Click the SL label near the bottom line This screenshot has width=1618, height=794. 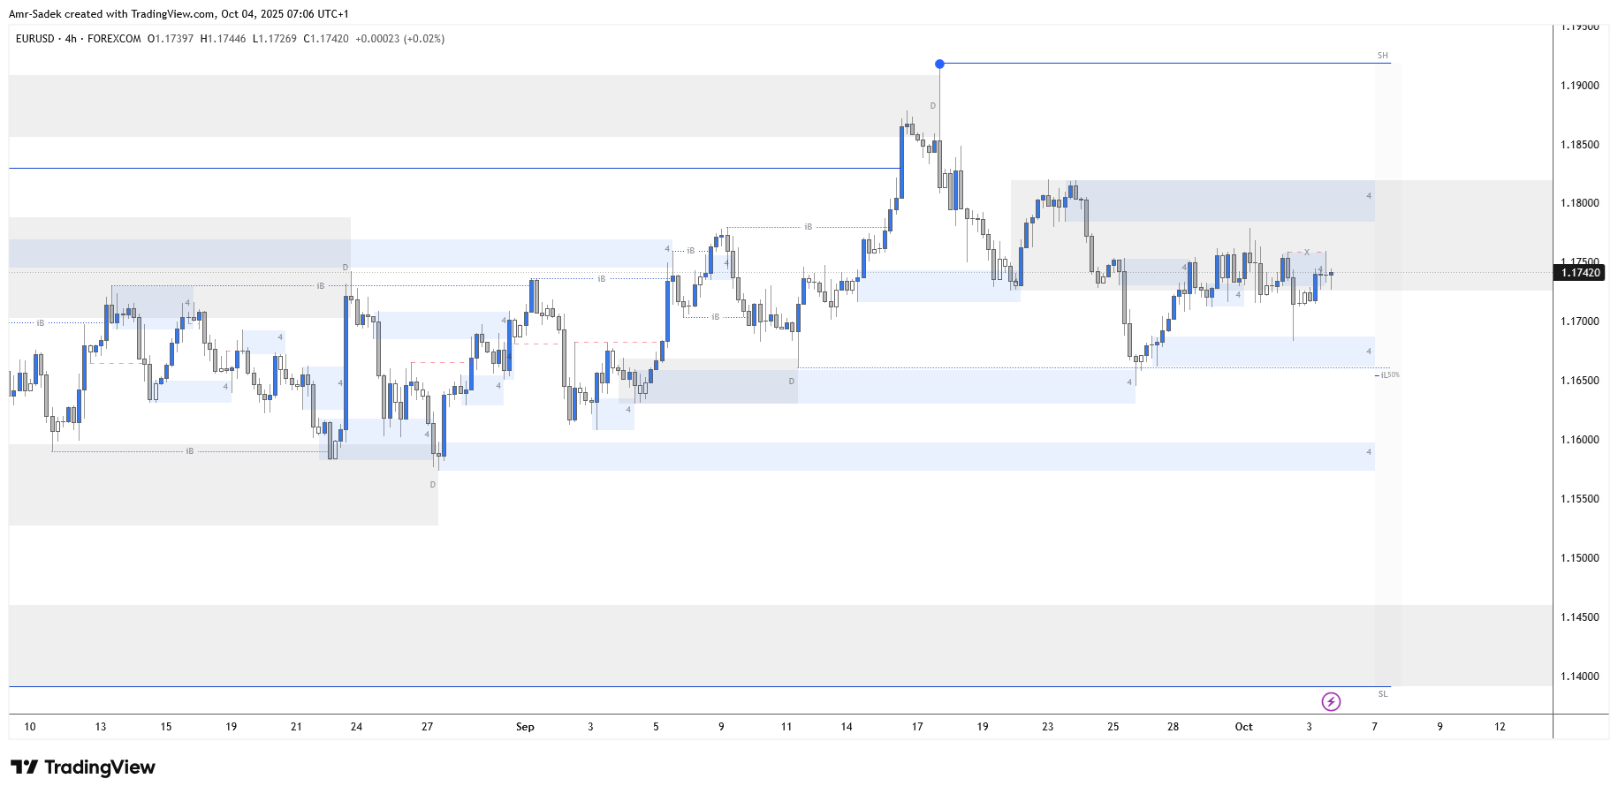[1382, 694]
